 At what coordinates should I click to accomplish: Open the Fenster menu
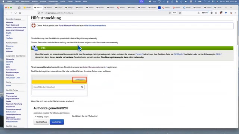pyautogui.click(x=78, y=1)
